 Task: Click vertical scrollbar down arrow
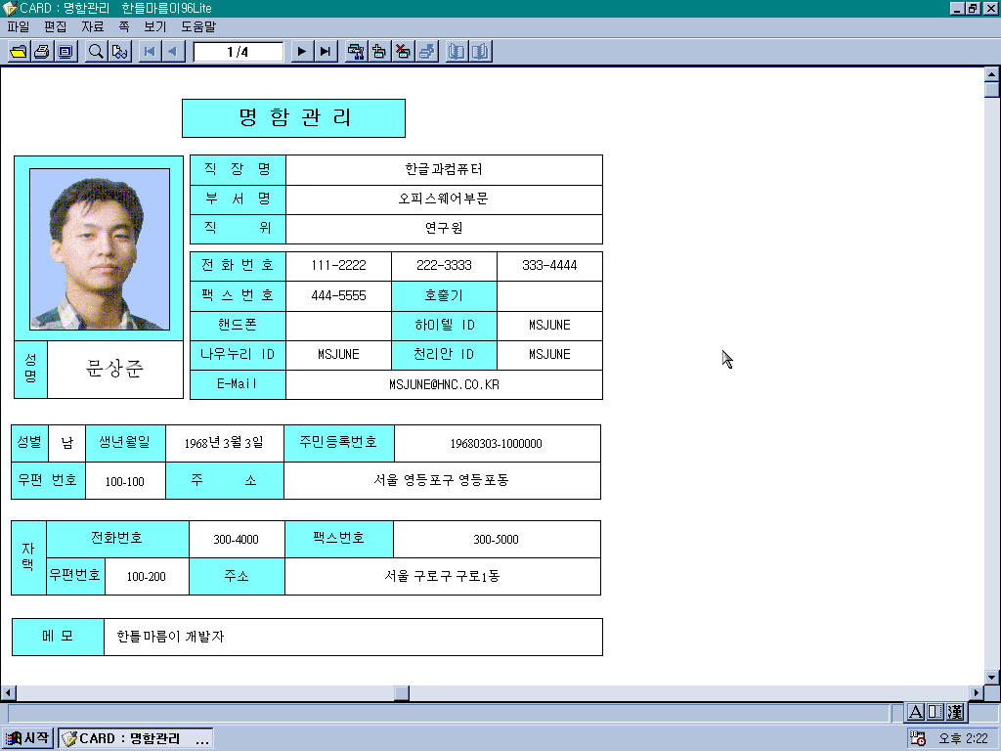[991, 678]
